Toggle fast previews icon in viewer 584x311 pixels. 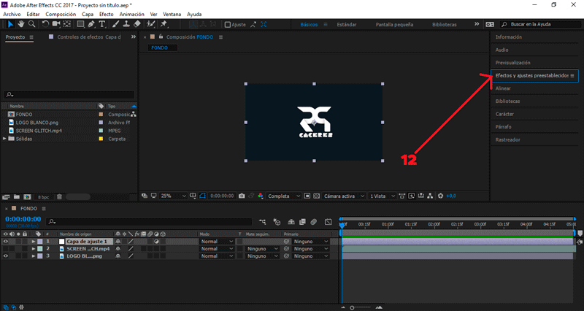(411, 196)
